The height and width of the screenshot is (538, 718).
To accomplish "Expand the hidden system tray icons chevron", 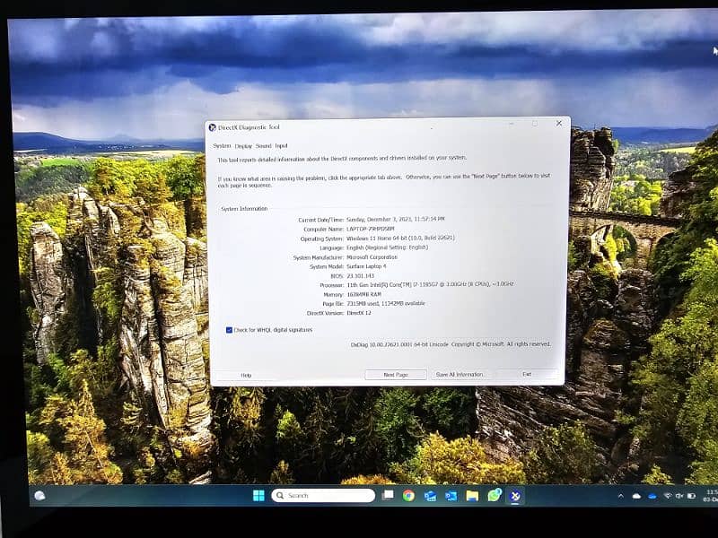I will (620, 496).
